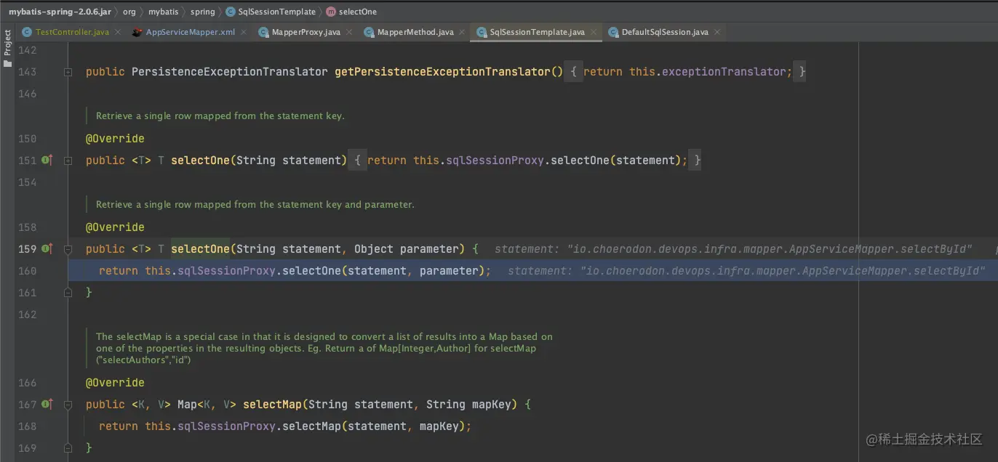Click inline debug value on line 160

click(746, 271)
